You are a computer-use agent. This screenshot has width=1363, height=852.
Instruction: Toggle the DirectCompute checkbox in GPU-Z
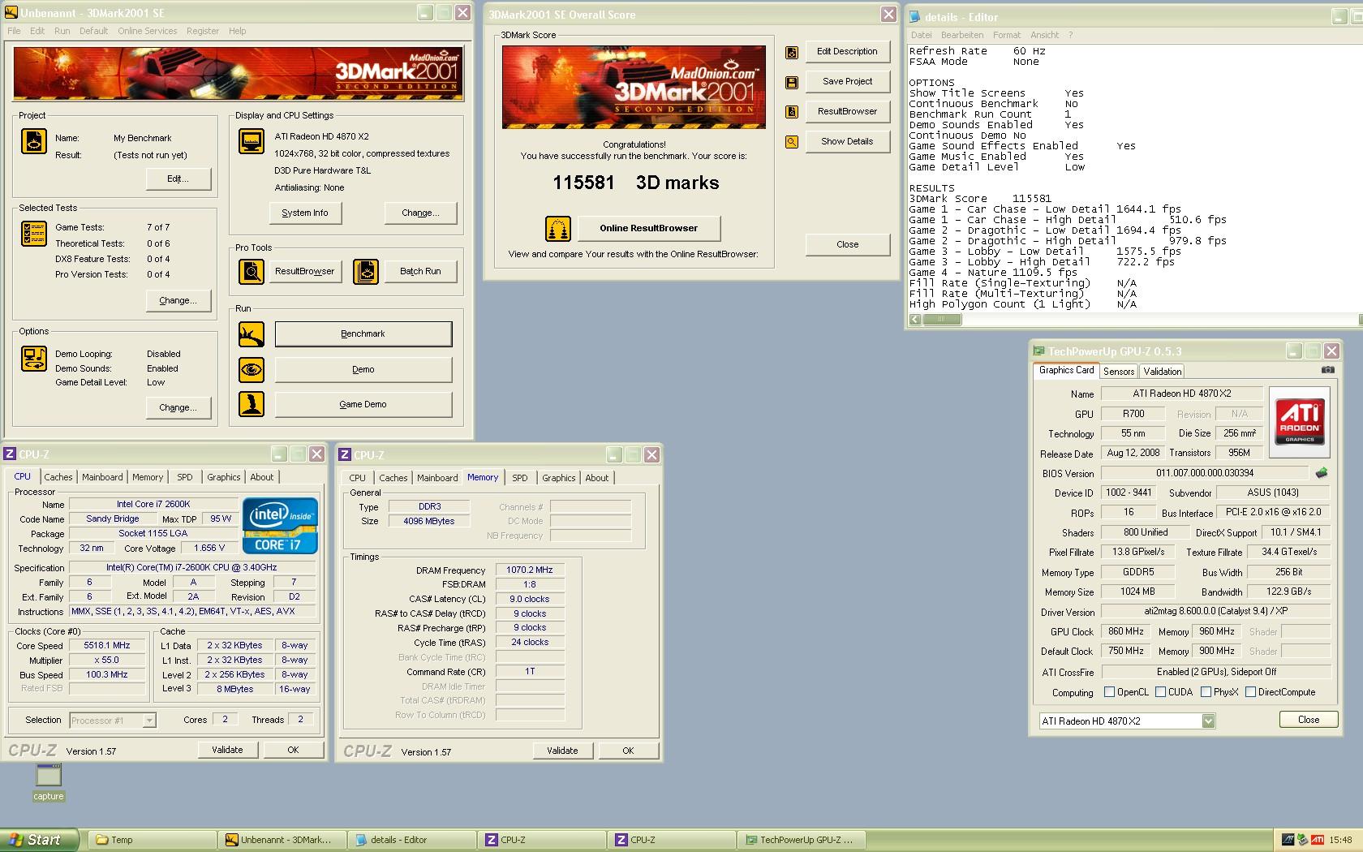point(1250,692)
